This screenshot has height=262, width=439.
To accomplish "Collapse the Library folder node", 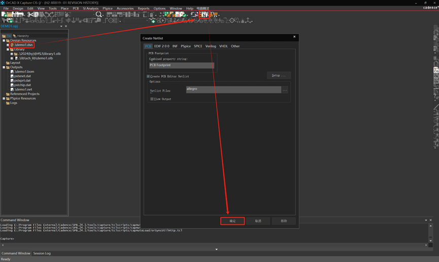I will [x=8, y=49].
